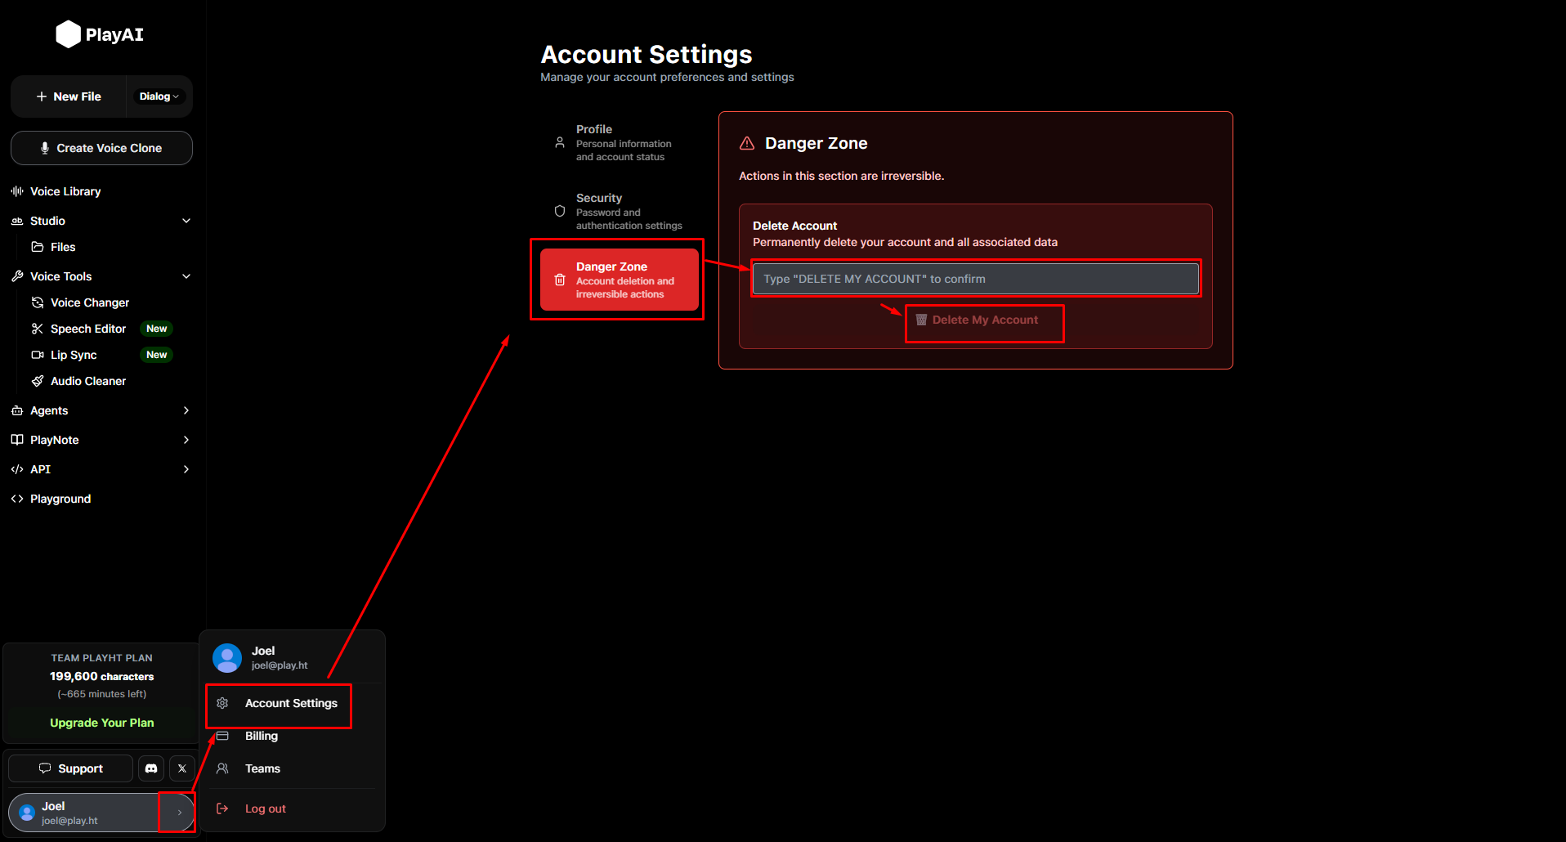Click the API code icon
The image size is (1566, 842).
[17, 469]
